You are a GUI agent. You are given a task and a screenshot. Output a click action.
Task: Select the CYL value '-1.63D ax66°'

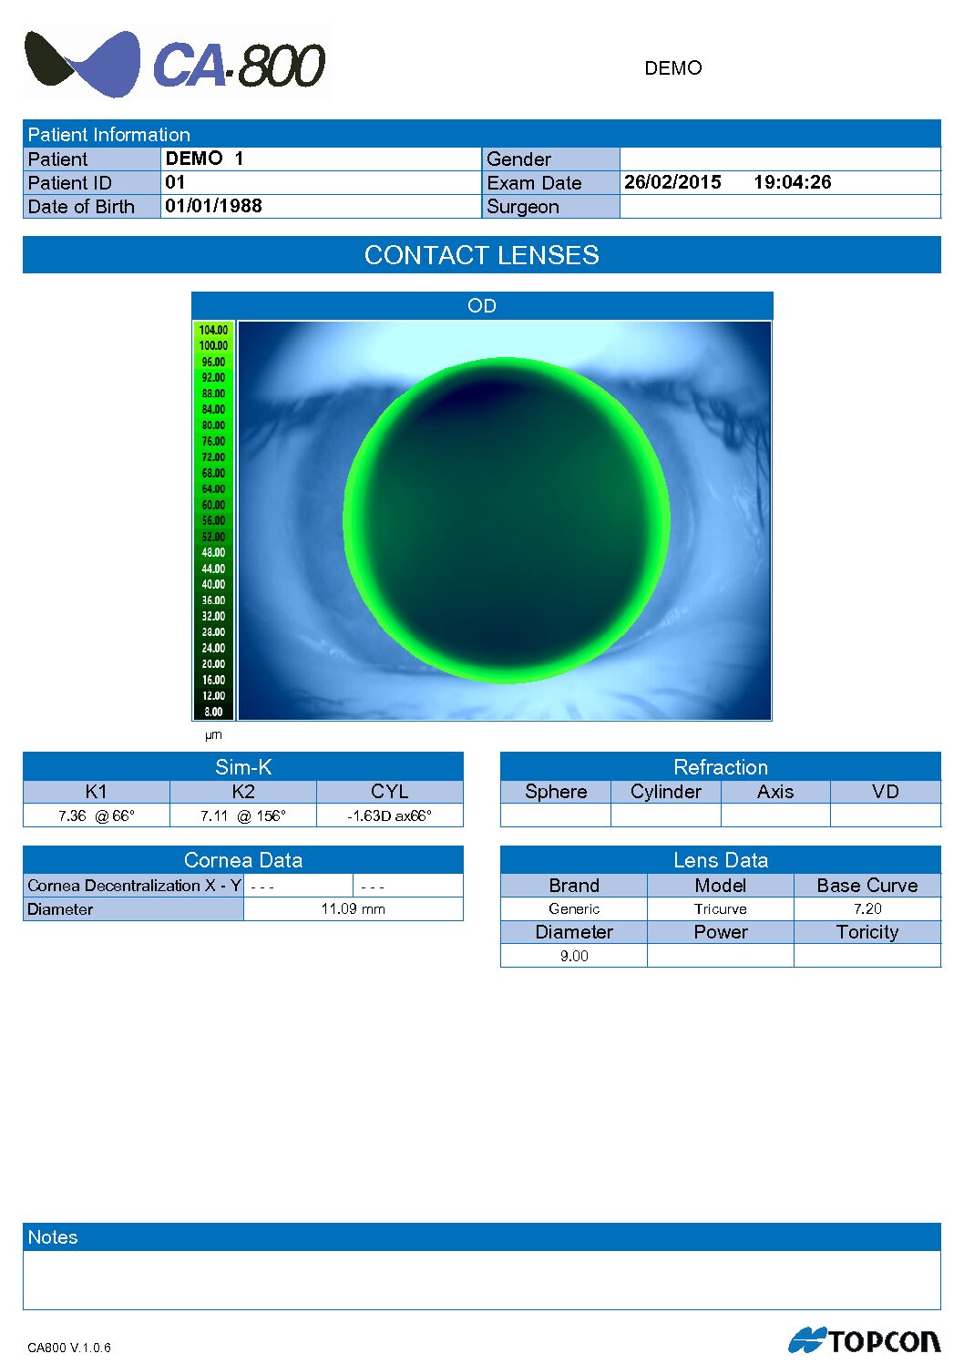point(390,815)
